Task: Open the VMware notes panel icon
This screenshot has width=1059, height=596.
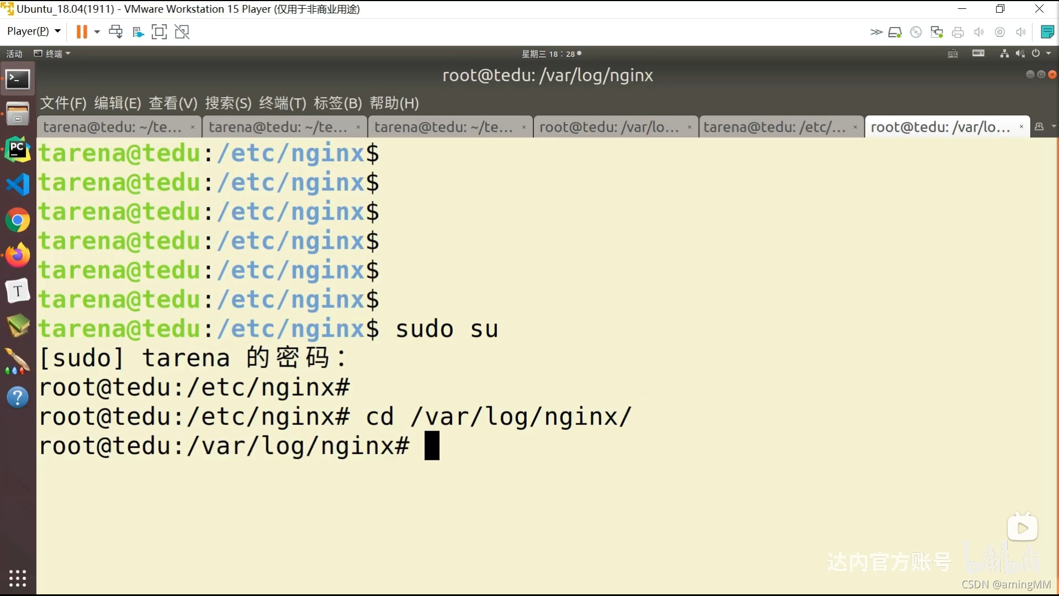Action: click(x=1047, y=32)
